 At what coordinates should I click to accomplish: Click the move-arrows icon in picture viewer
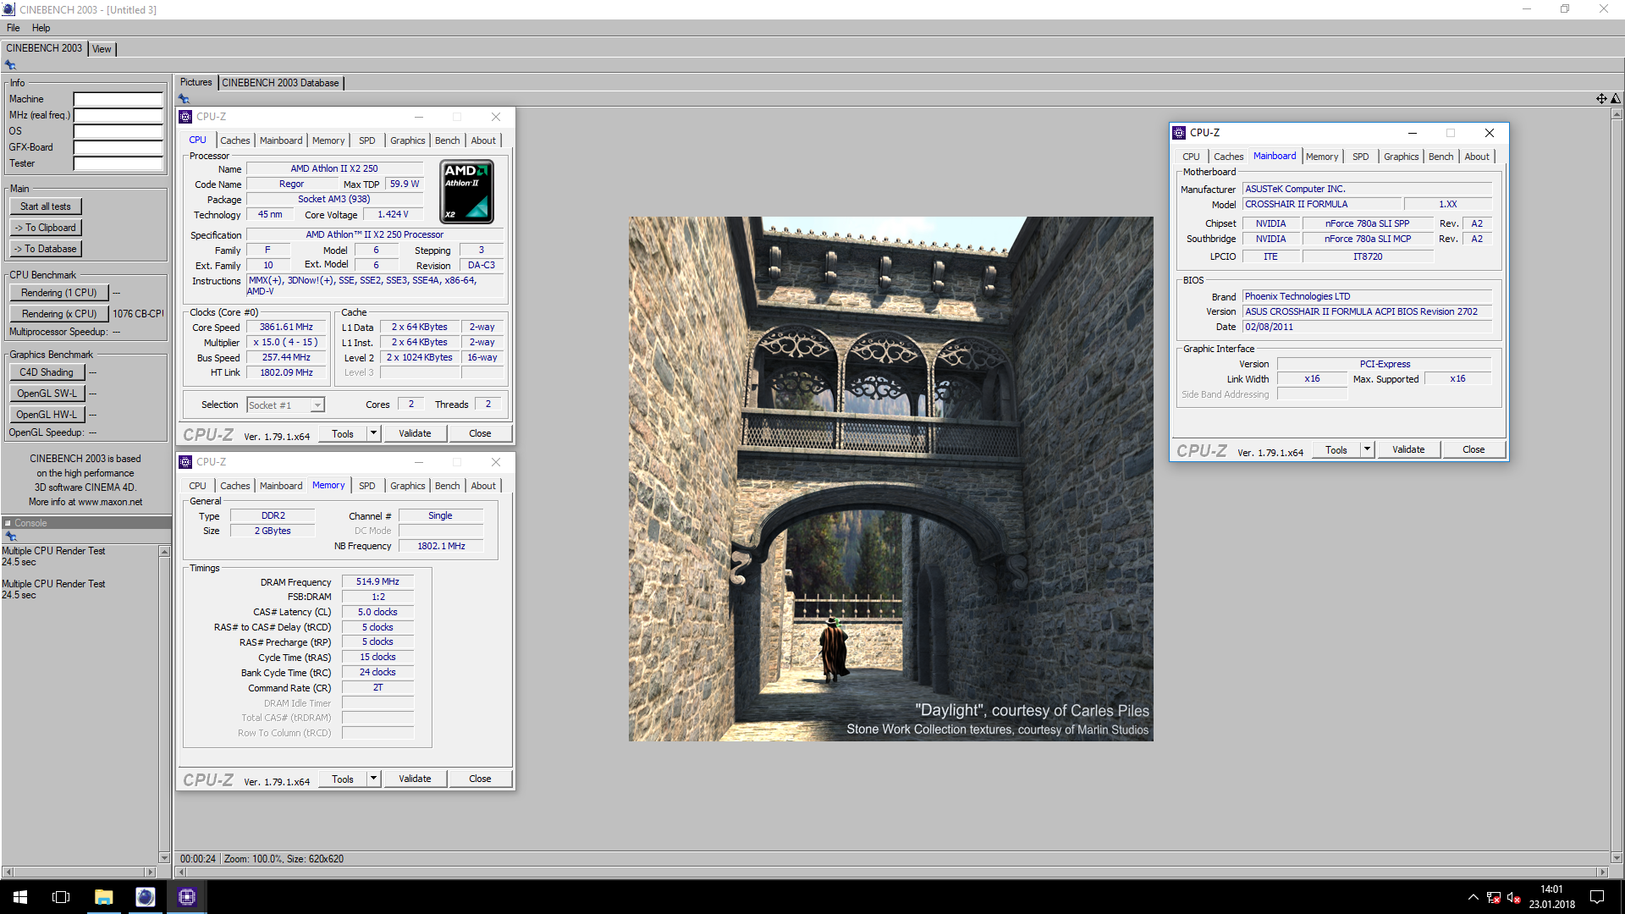[1601, 98]
